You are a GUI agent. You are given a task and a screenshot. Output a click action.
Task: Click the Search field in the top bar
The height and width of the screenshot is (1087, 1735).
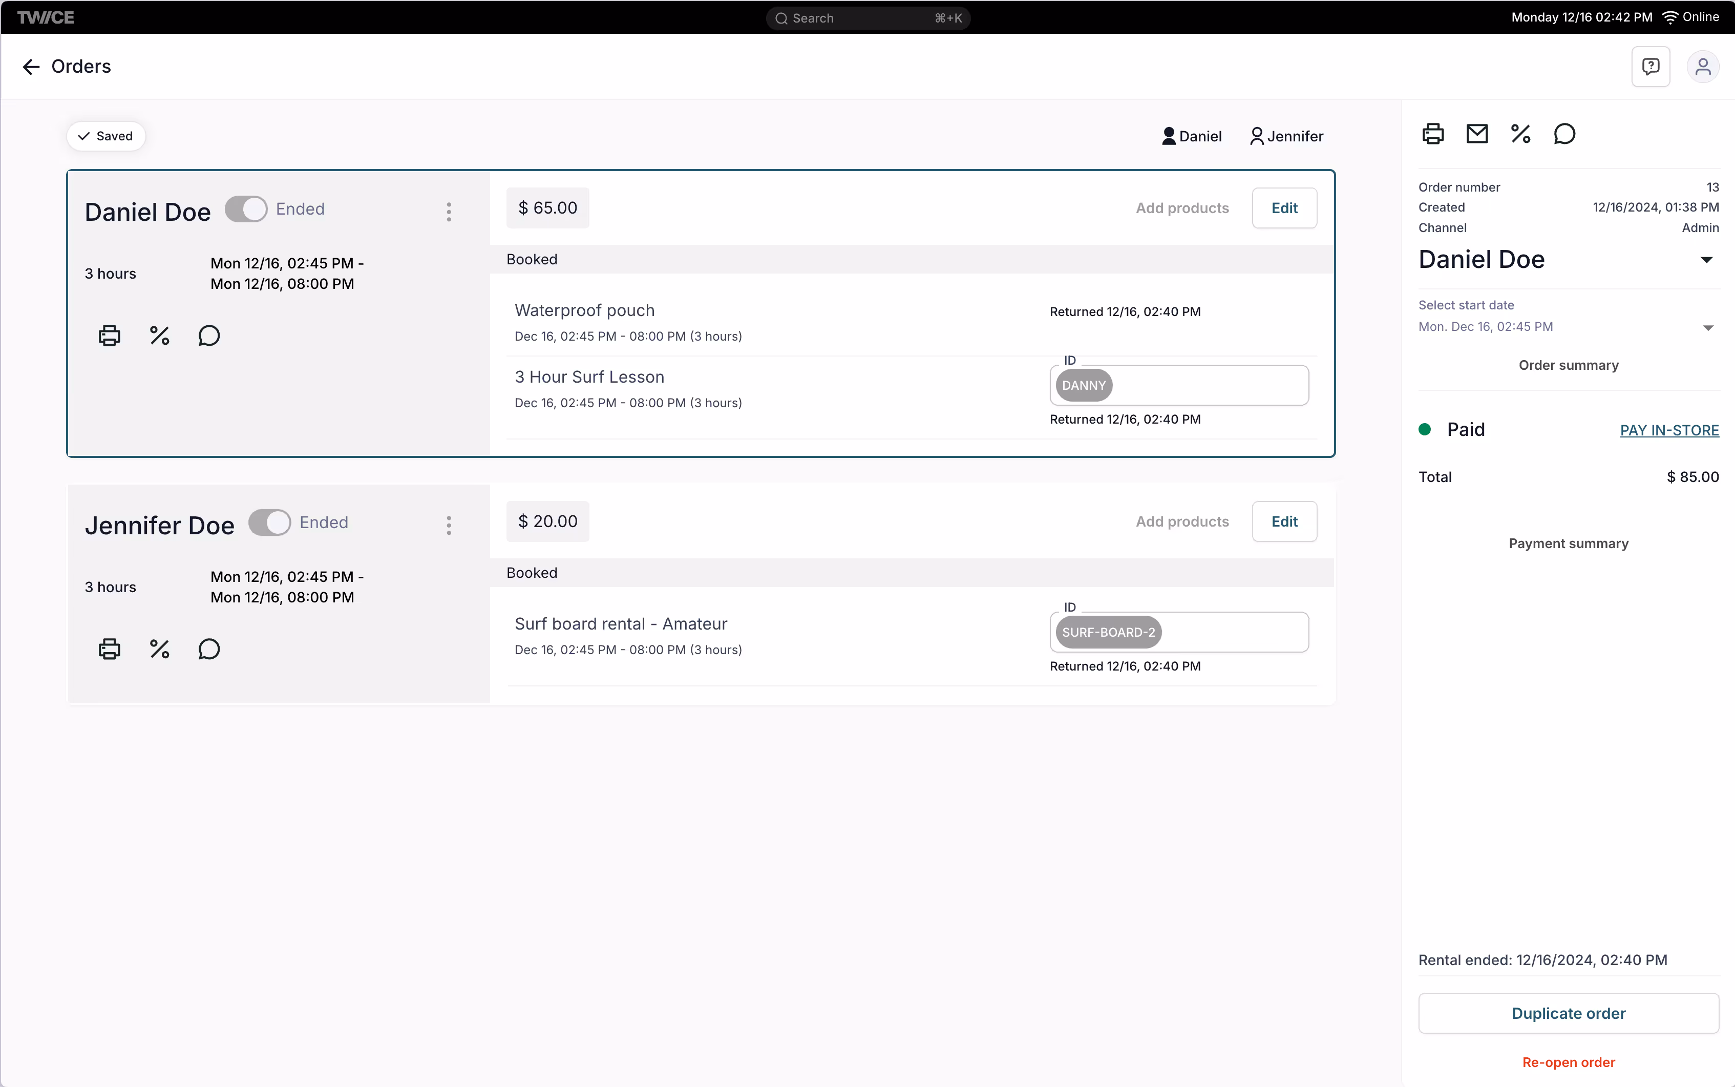868,18
